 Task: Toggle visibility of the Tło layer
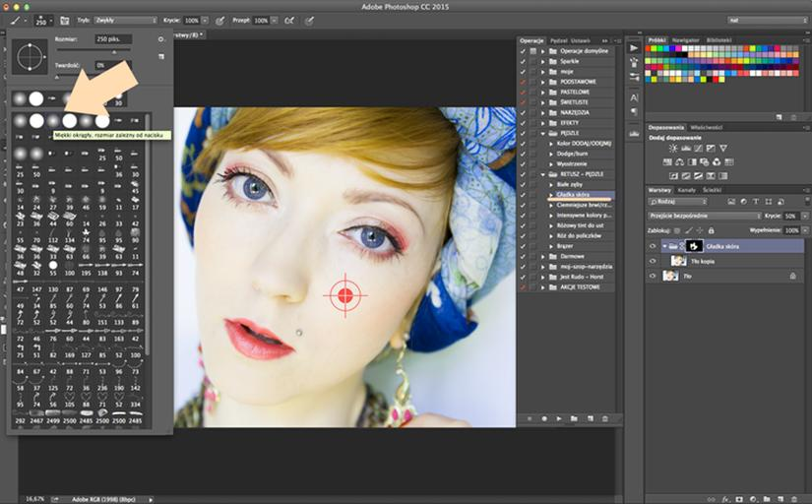[x=653, y=276]
